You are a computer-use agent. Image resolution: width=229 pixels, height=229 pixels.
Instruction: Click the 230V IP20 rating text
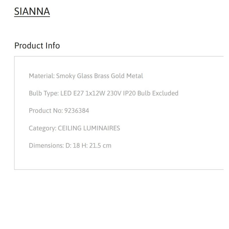pos(121,93)
